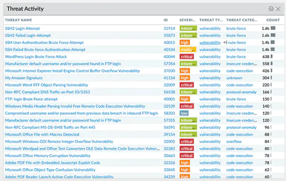Click threat ID 40015
Viewport: 286px width, 181px height.
point(169,42)
